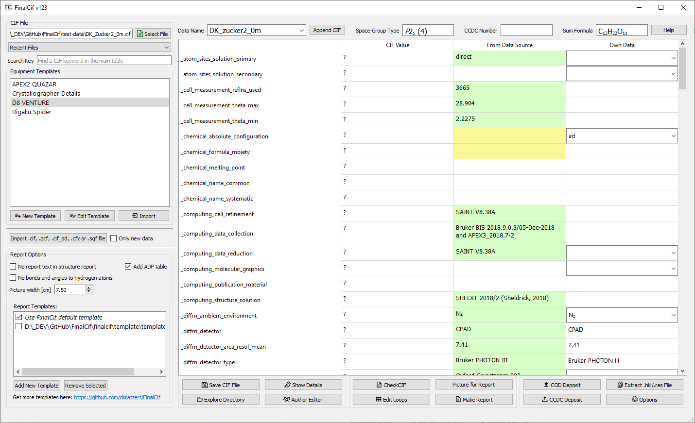The width and height of the screenshot is (695, 423).
Task: Click the Search Key input field
Action: click(104, 61)
